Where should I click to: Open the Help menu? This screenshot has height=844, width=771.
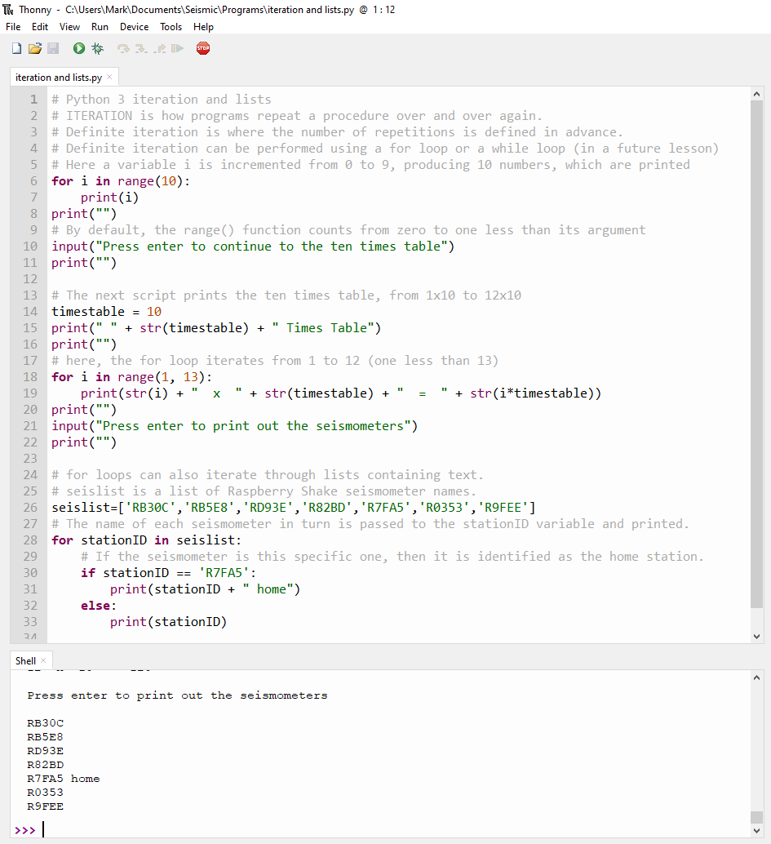(x=203, y=27)
